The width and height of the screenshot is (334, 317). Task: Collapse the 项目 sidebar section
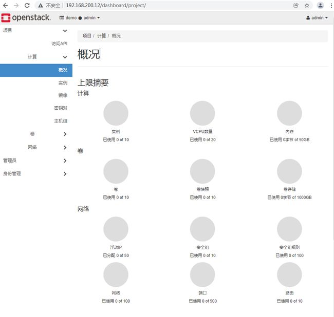pos(36,31)
